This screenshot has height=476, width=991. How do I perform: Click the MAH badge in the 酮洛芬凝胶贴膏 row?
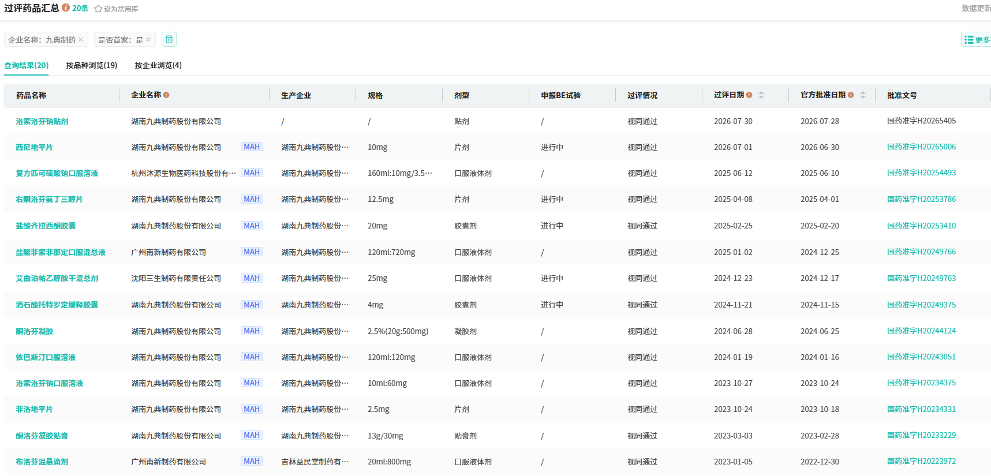click(252, 436)
